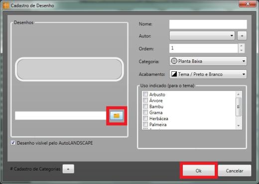Open the folder browse button for drawings
Image resolution: width=259 pixels, height=184 pixels.
(117, 116)
